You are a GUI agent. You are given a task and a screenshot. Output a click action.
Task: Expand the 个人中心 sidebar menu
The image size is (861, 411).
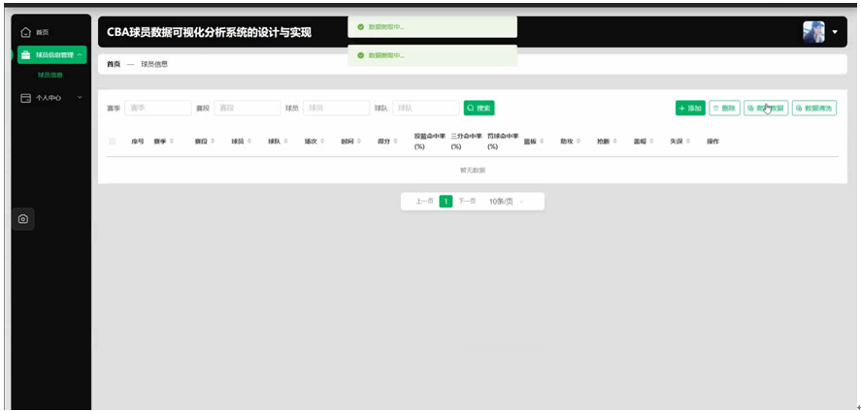pos(51,98)
